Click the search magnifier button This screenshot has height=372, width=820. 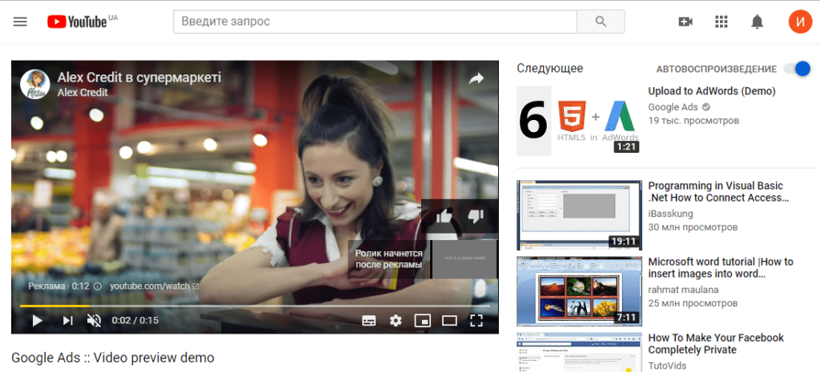[601, 22]
